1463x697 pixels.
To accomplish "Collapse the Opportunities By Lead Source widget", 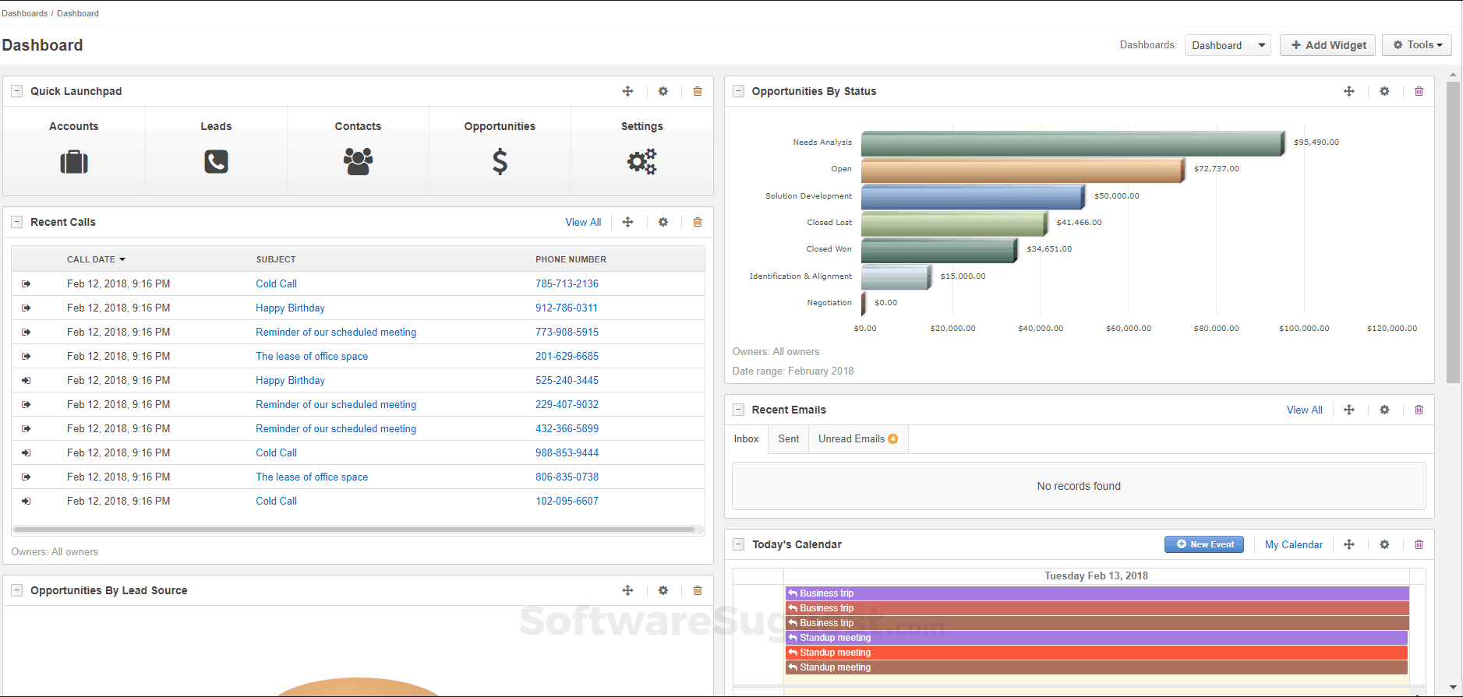I will click(x=16, y=590).
